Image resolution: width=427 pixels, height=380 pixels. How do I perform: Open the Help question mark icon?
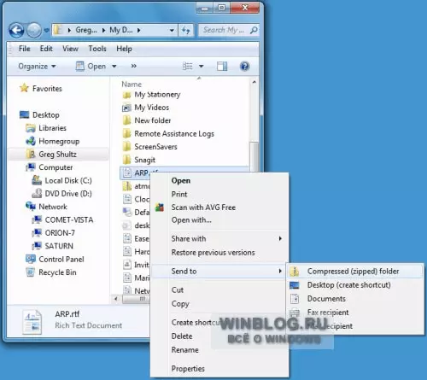tap(244, 67)
